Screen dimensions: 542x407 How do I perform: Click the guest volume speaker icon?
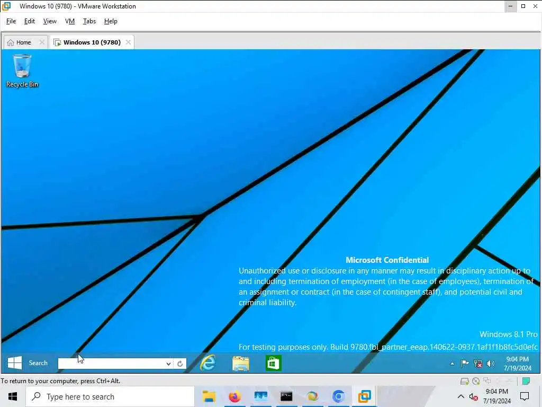point(491,364)
